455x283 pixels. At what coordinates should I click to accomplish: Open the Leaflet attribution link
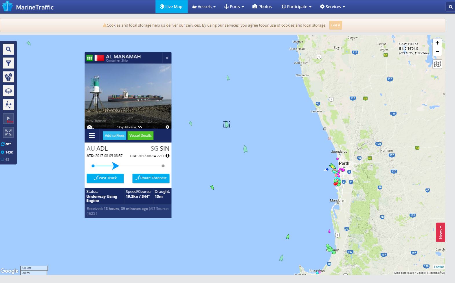pos(439,267)
